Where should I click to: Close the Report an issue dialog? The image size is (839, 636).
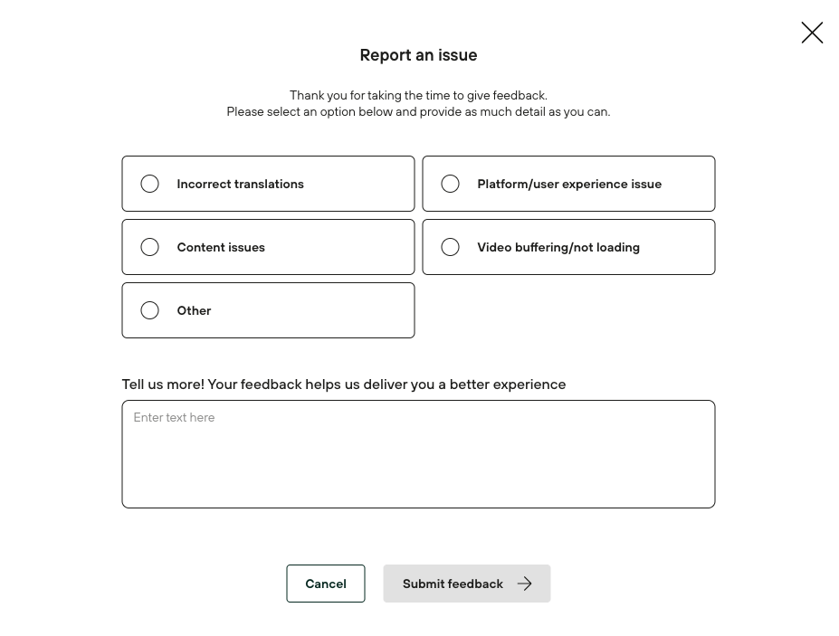pyautogui.click(x=812, y=33)
